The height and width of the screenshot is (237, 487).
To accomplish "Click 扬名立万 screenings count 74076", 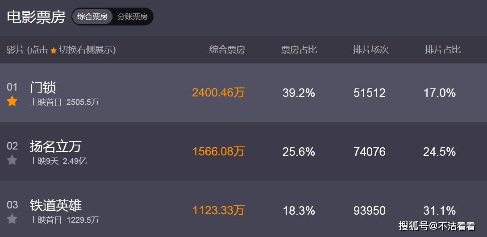I will (x=369, y=152).
